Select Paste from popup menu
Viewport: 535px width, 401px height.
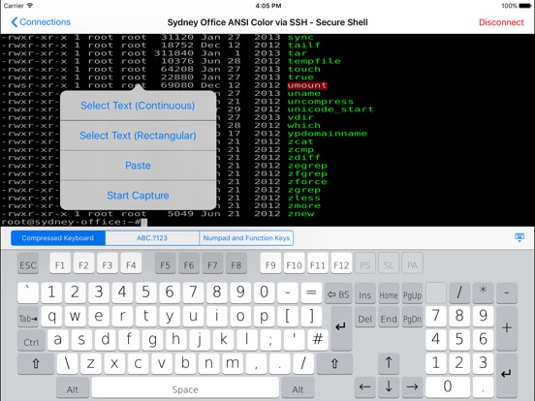point(138,166)
